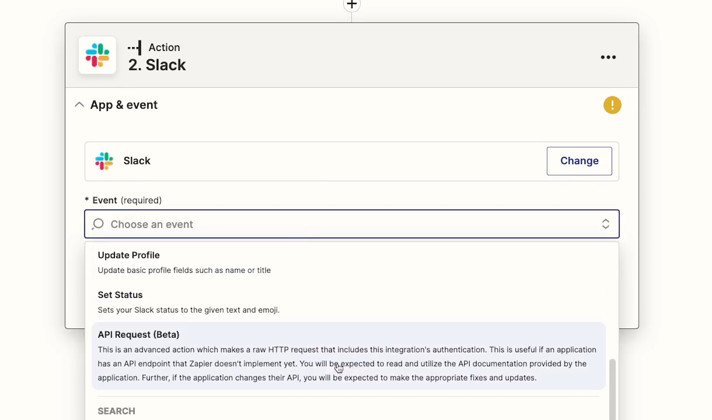This screenshot has width=712, height=420.
Task: Click the search magnifier in event field
Action: pyautogui.click(x=98, y=224)
